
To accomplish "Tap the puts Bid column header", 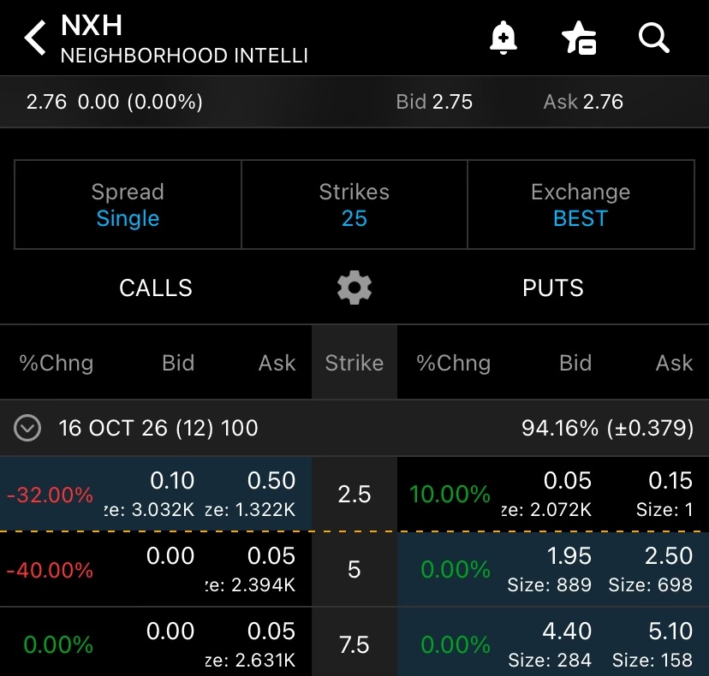I will [575, 363].
